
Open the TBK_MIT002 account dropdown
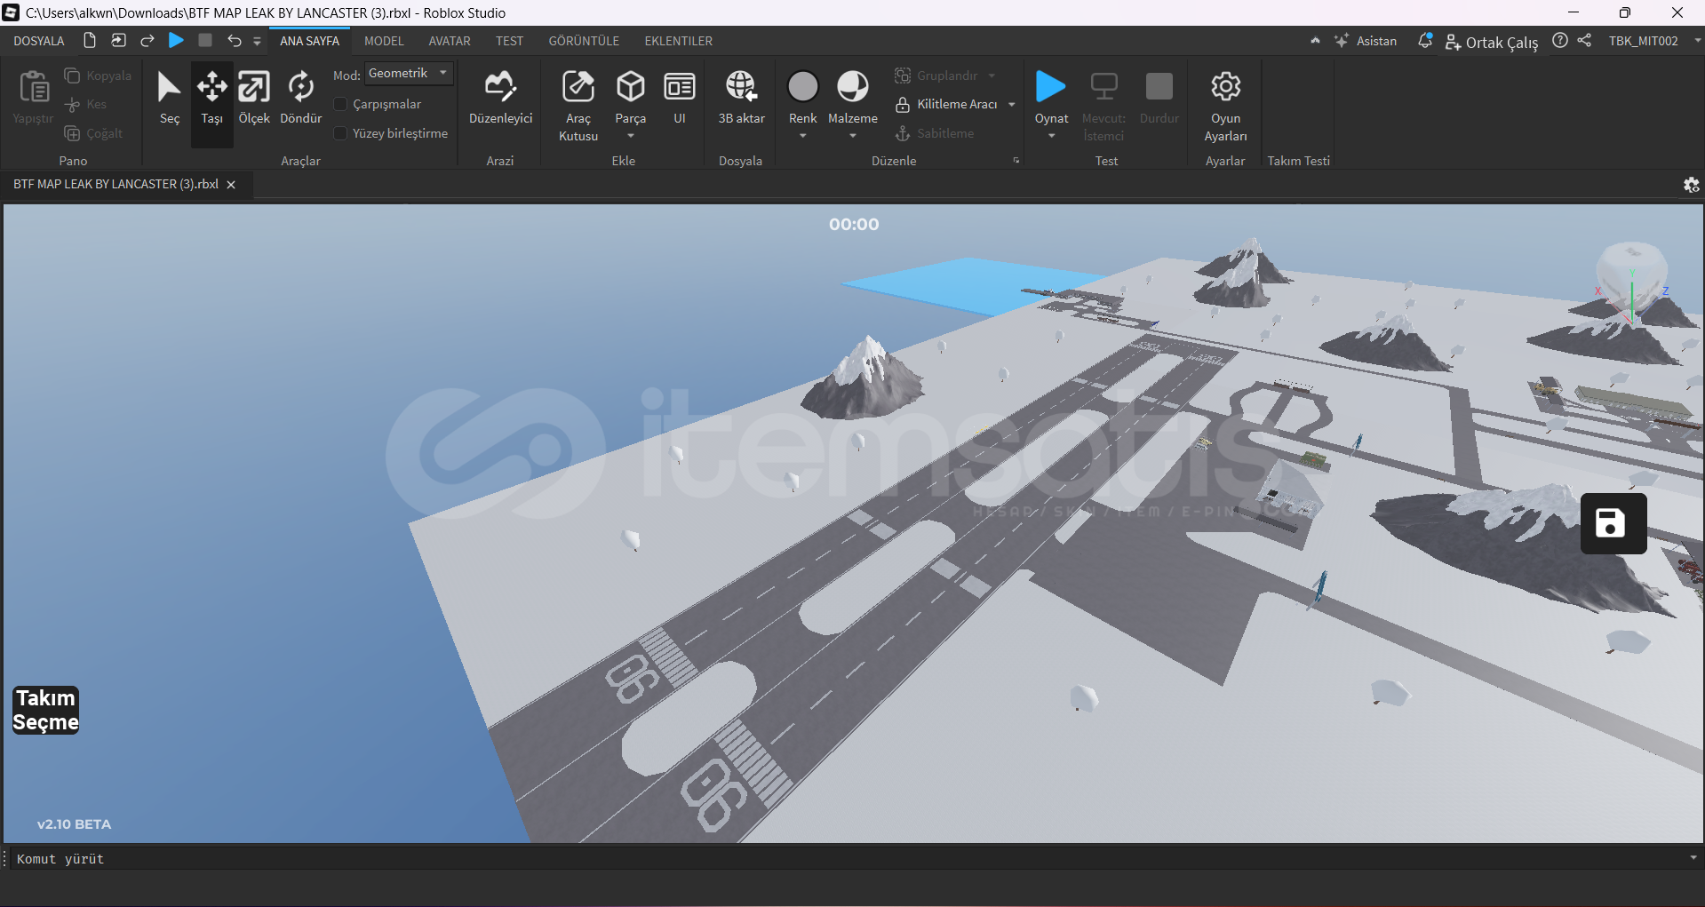point(1697,41)
